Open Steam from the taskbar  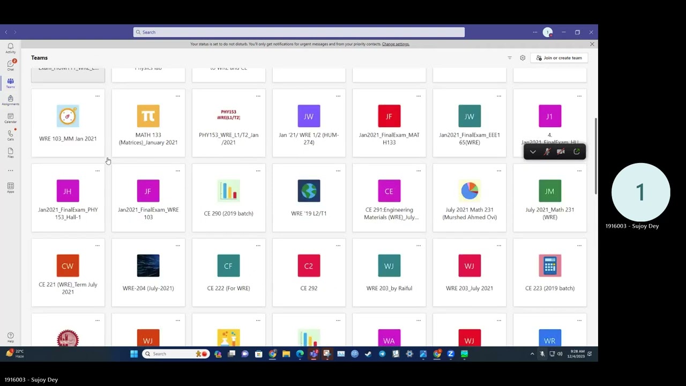click(x=368, y=354)
